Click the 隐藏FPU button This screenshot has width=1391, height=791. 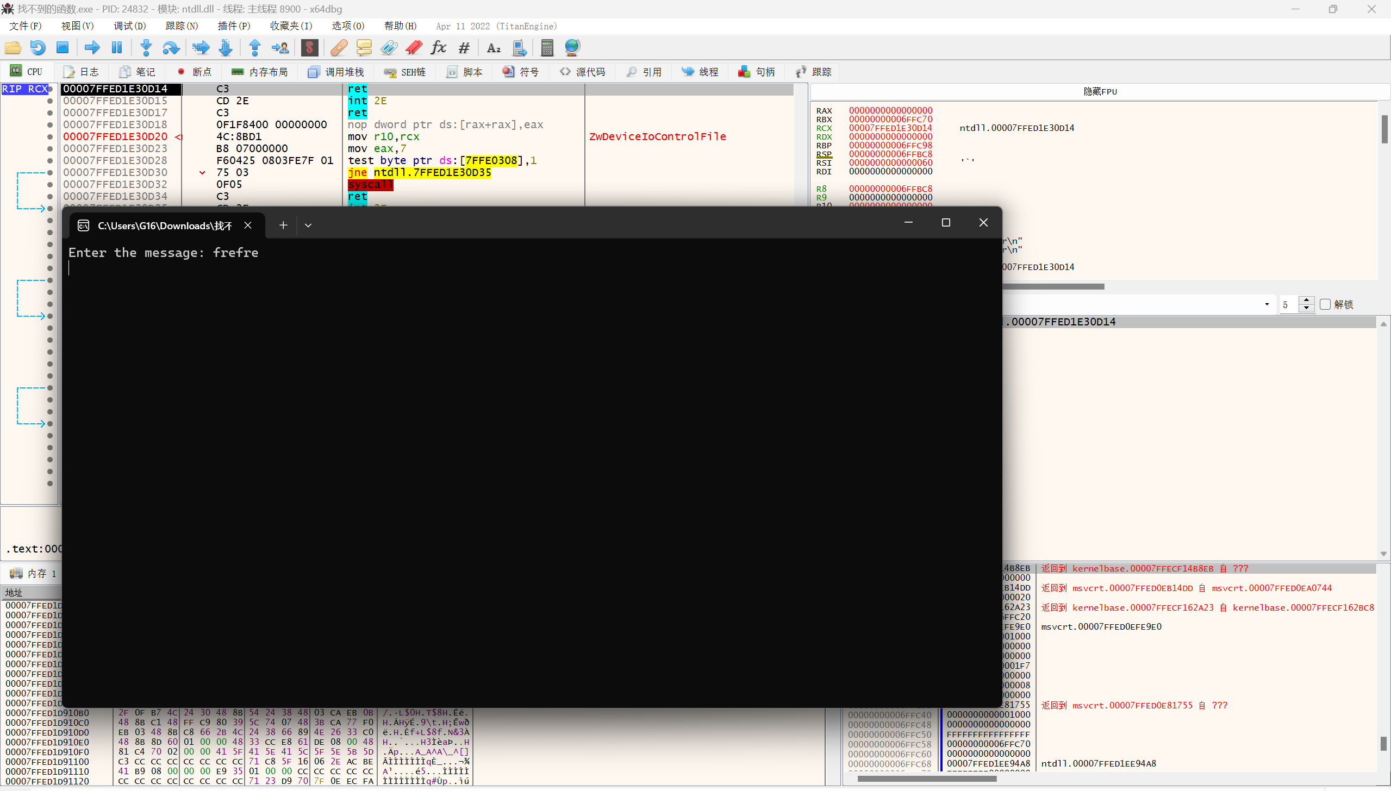[x=1100, y=91]
